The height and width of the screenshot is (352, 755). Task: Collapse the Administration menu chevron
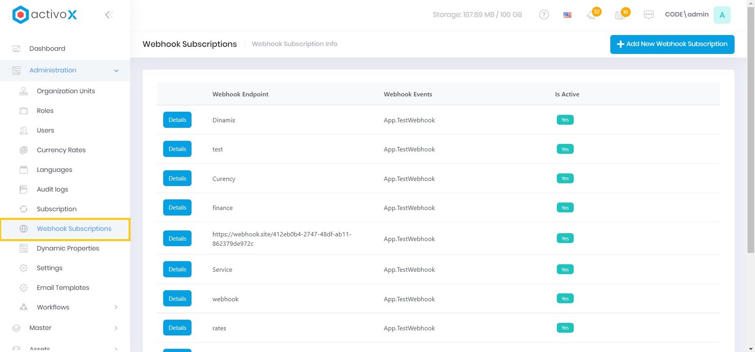[x=116, y=71]
